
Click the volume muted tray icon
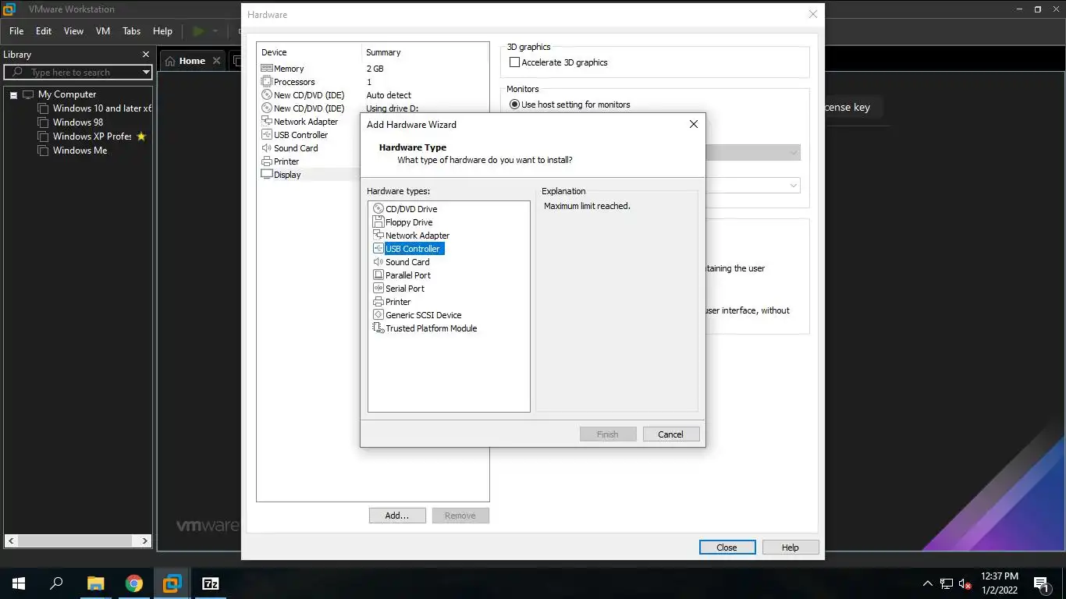(x=965, y=583)
